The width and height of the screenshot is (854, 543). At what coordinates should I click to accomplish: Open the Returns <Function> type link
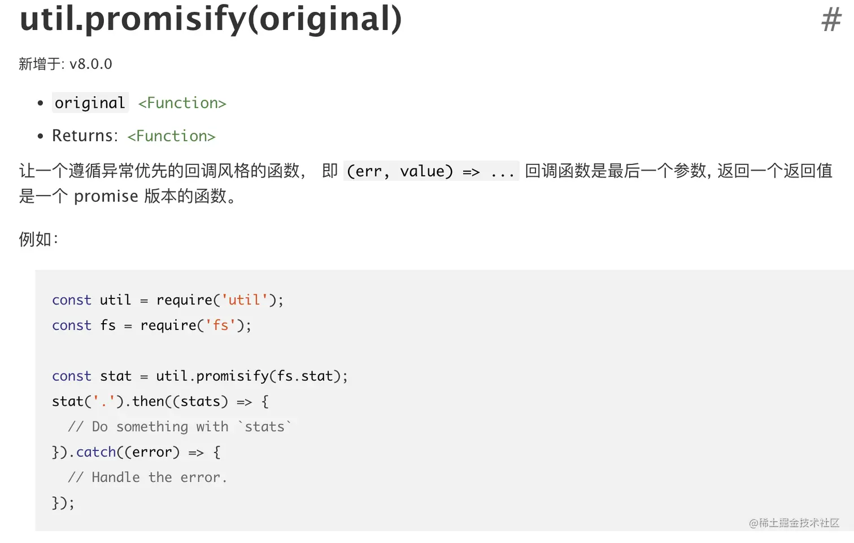point(171,136)
